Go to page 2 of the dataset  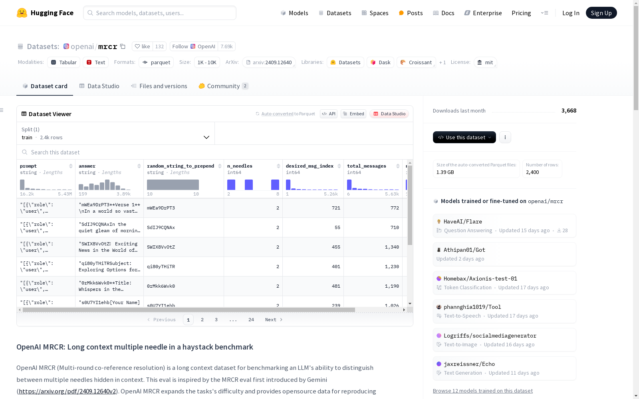point(202,320)
